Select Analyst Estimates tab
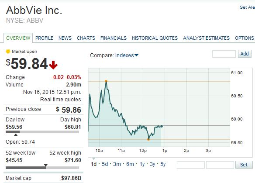Screen dimensions: 255x183 (206, 38)
